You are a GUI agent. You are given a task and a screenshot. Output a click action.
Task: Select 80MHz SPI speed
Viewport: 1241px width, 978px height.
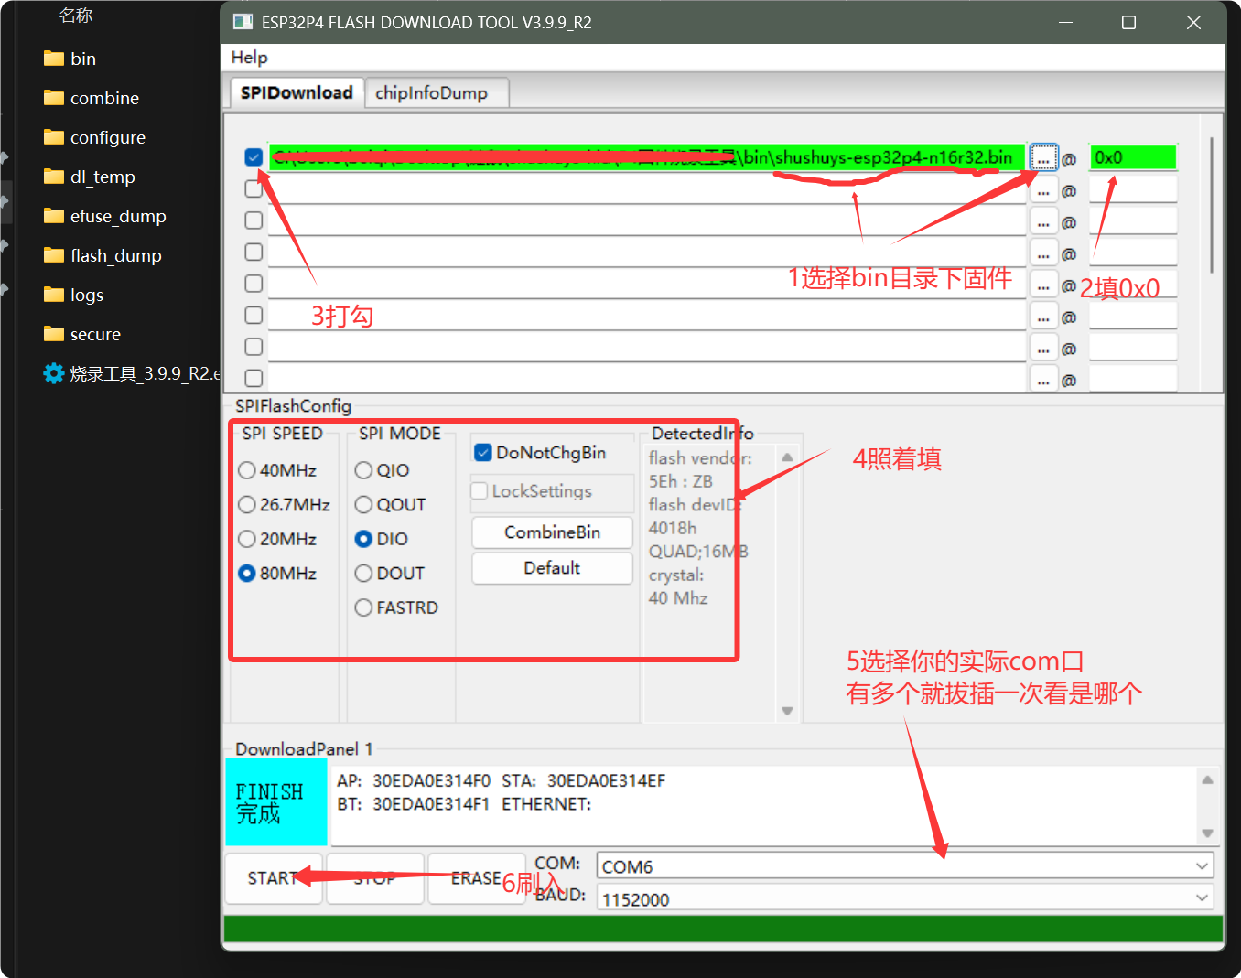(247, 574)
